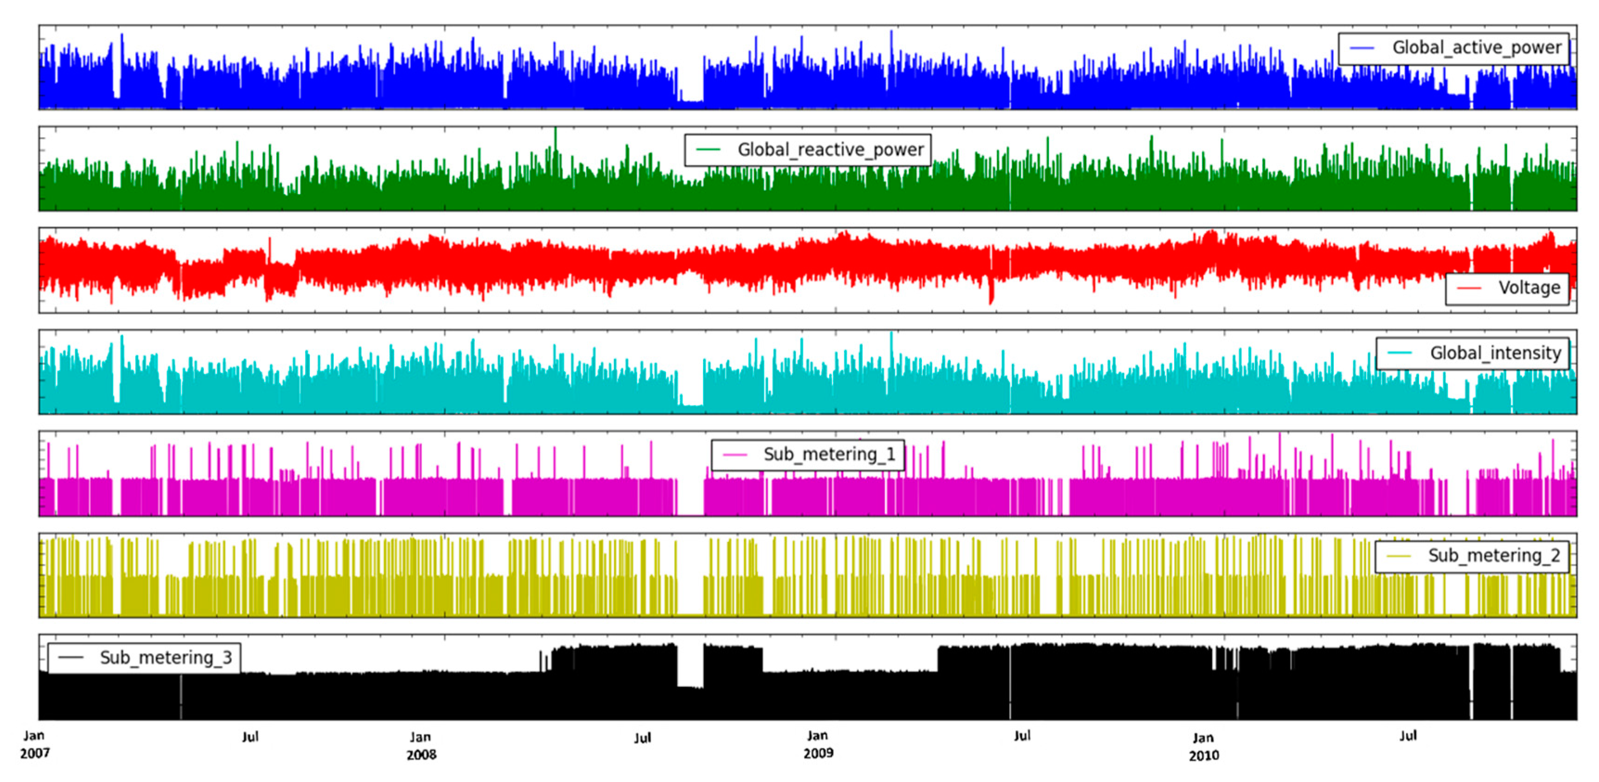
Task: Click the Jan 2007 axis label
Action: click(x=34, y=744)
